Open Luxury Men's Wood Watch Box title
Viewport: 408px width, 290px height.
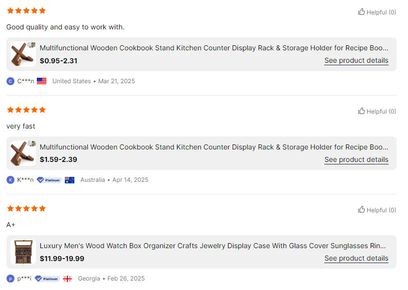coord(213,246)
